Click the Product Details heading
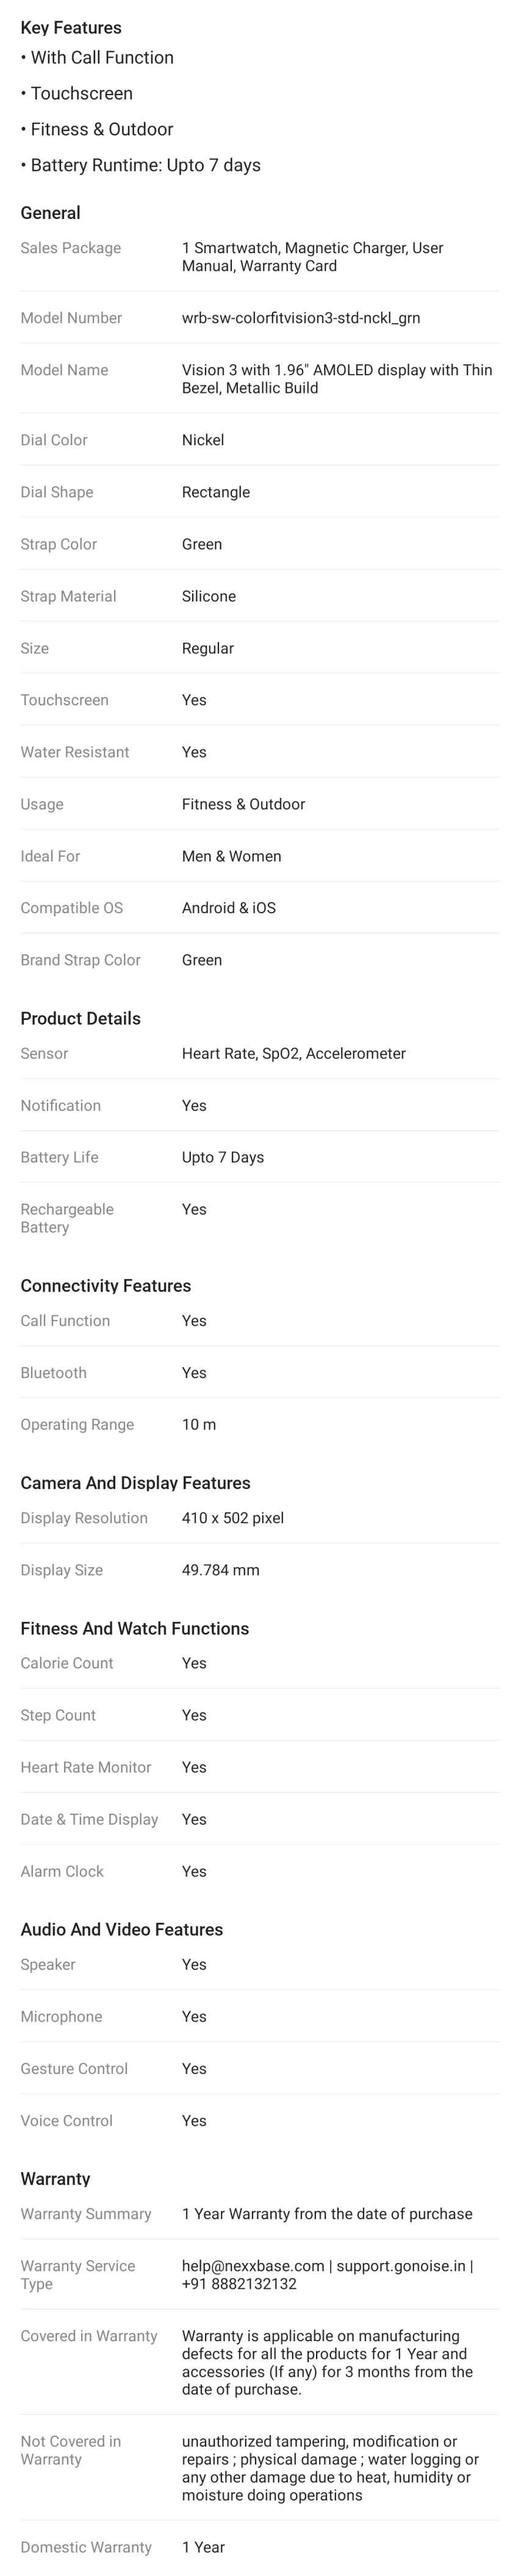 80,1018
